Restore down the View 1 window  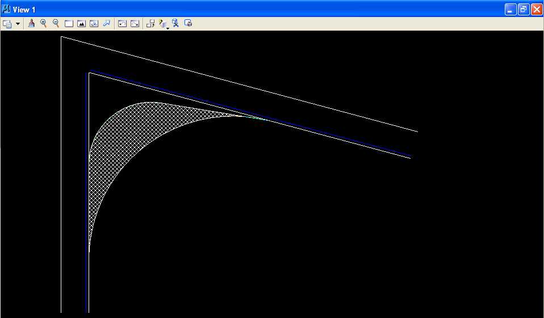(523, 9)
